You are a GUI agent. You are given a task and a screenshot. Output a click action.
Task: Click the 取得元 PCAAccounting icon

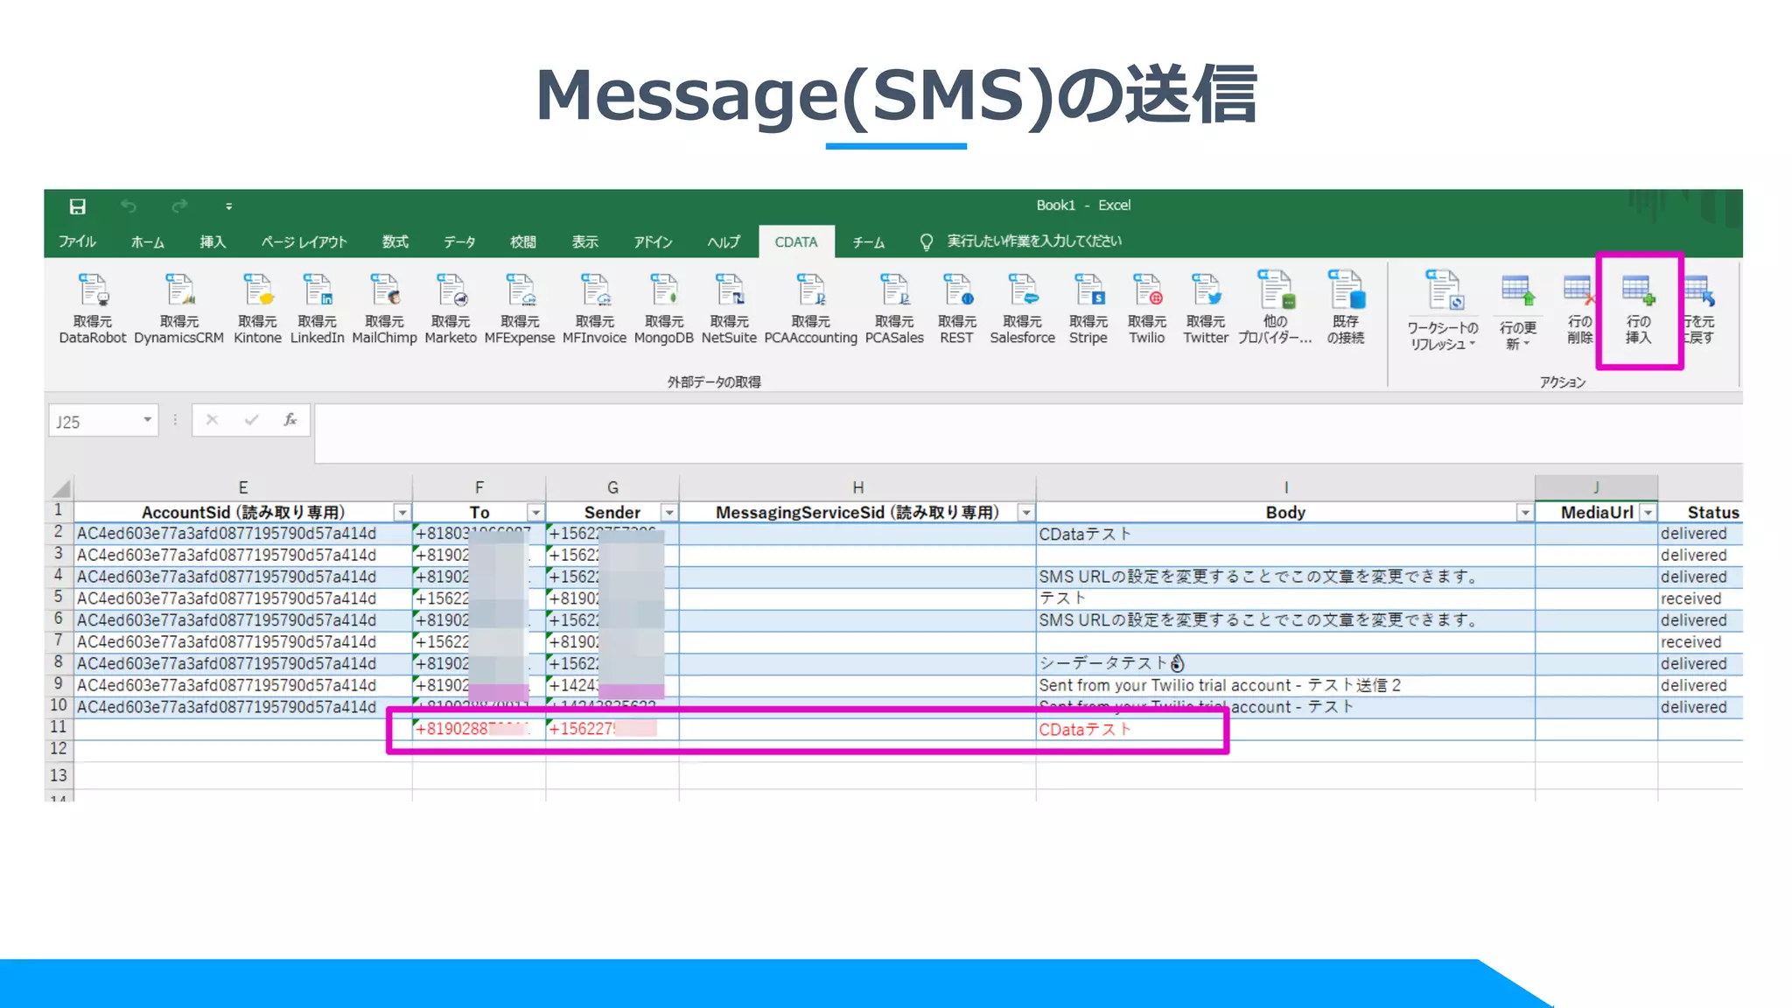click(x=811, y=308)
